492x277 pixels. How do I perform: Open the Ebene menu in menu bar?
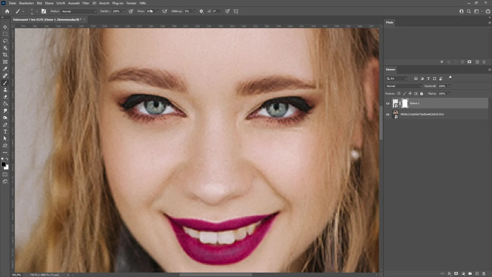(49, 3)
